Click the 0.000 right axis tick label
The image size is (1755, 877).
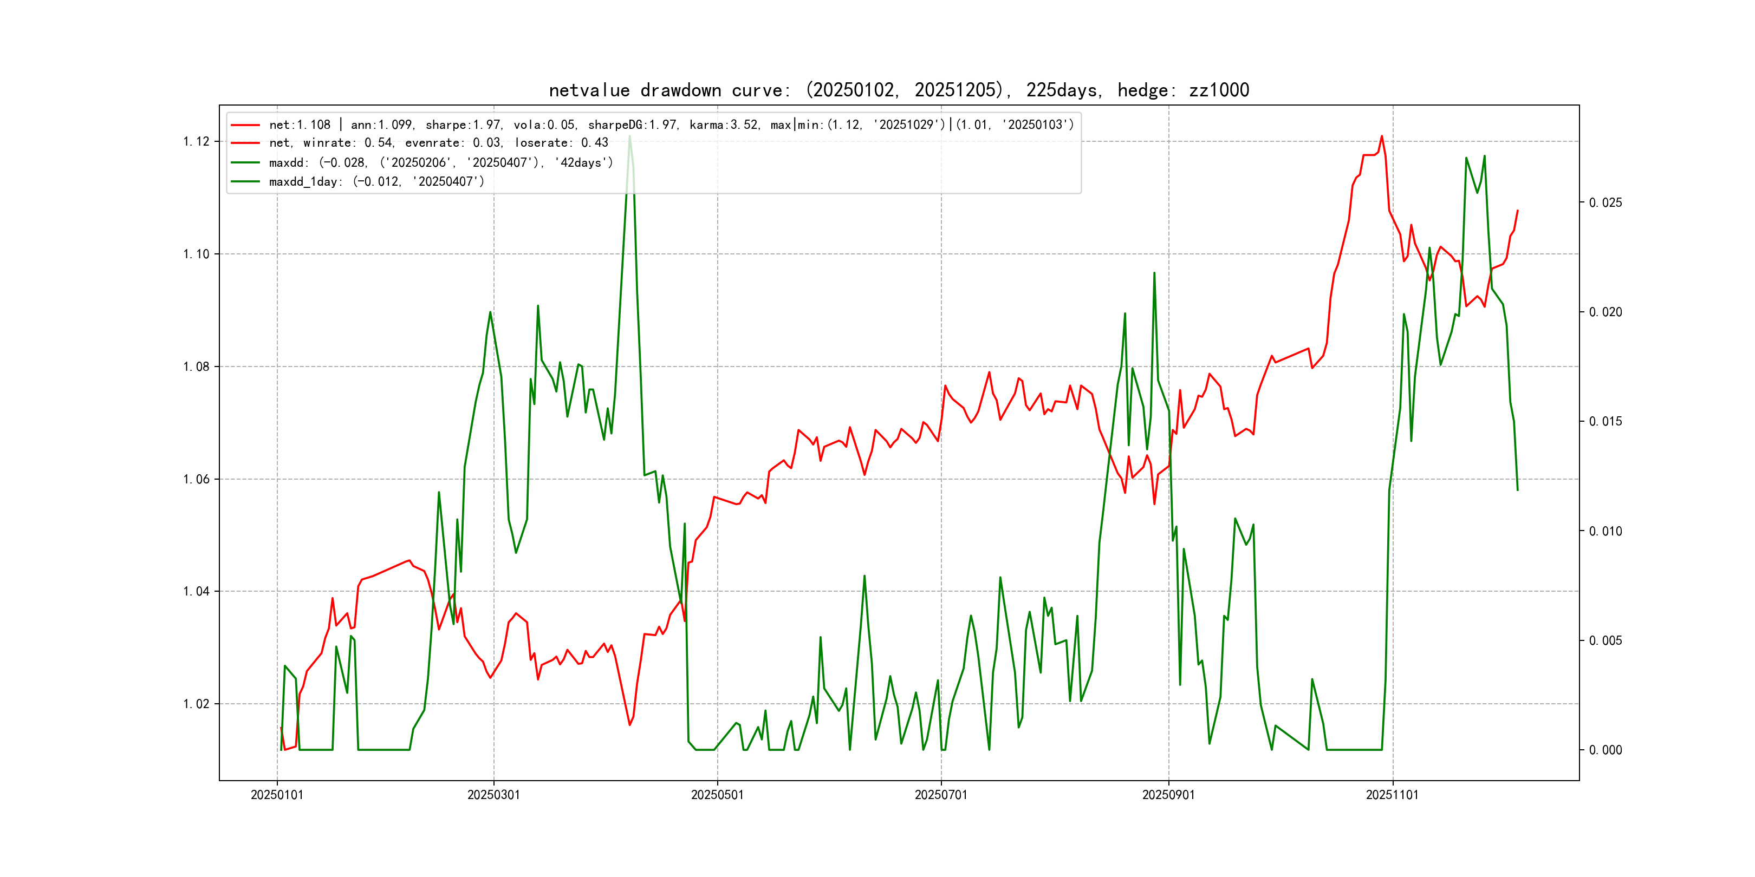click(1605, 750)
